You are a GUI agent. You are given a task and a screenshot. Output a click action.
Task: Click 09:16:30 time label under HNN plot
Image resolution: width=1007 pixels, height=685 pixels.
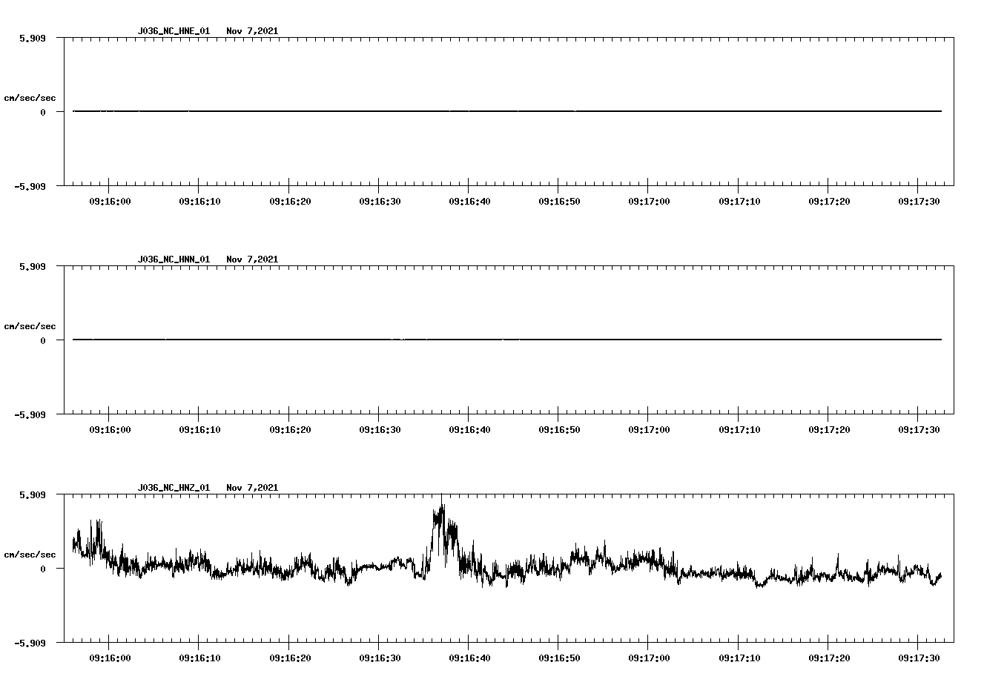tap(380, 430)
